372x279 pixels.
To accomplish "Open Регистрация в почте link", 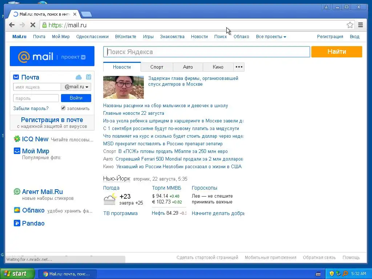I will tap(52, 120).
